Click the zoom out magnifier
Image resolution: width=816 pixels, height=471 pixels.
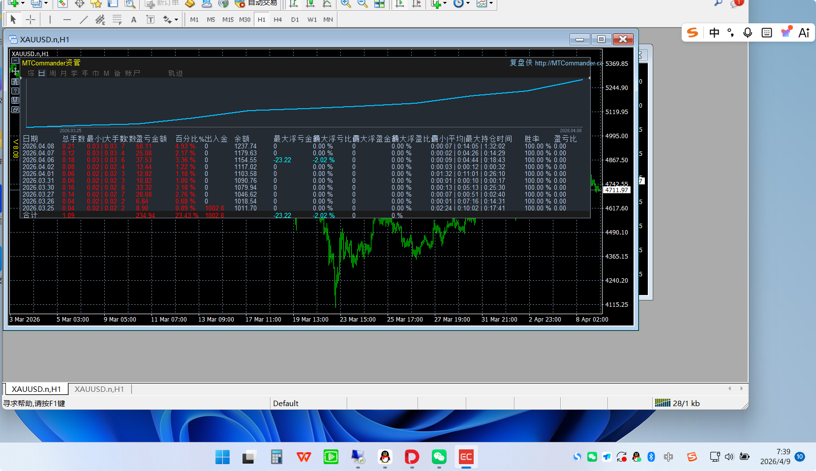click(x=363, y=3)
